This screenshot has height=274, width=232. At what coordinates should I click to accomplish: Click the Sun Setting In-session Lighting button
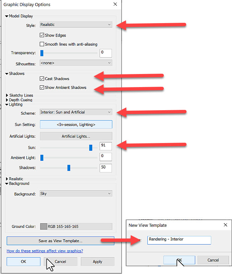(x=76, y=125)
